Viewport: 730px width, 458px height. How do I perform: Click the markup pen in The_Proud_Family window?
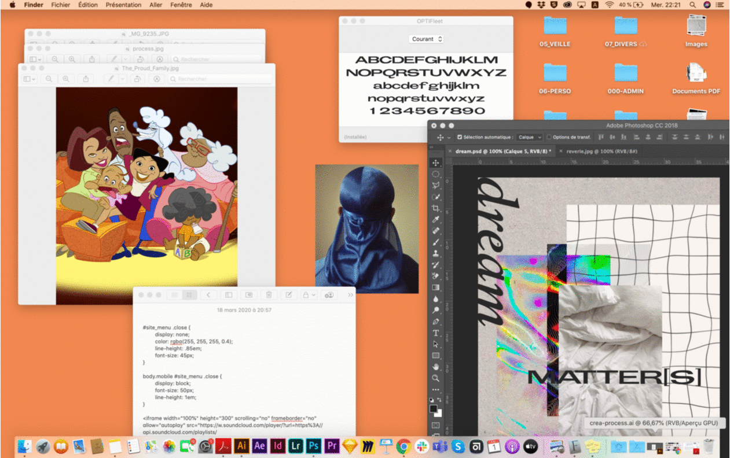[x=112, y=79]
